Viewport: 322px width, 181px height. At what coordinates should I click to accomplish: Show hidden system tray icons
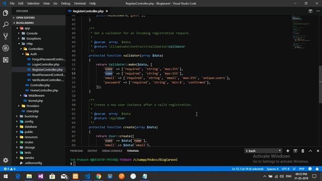(265, 176)
